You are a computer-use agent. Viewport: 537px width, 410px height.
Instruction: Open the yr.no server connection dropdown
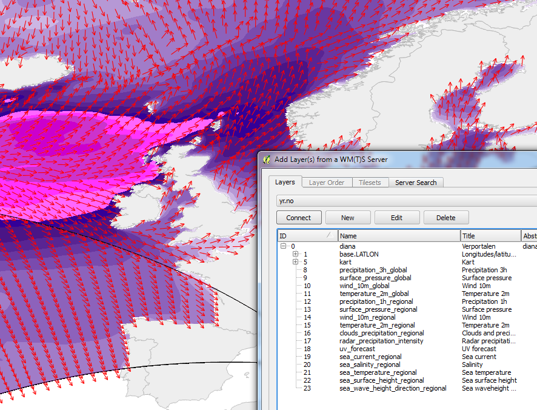pyautogui.click(x=407, y=201)
